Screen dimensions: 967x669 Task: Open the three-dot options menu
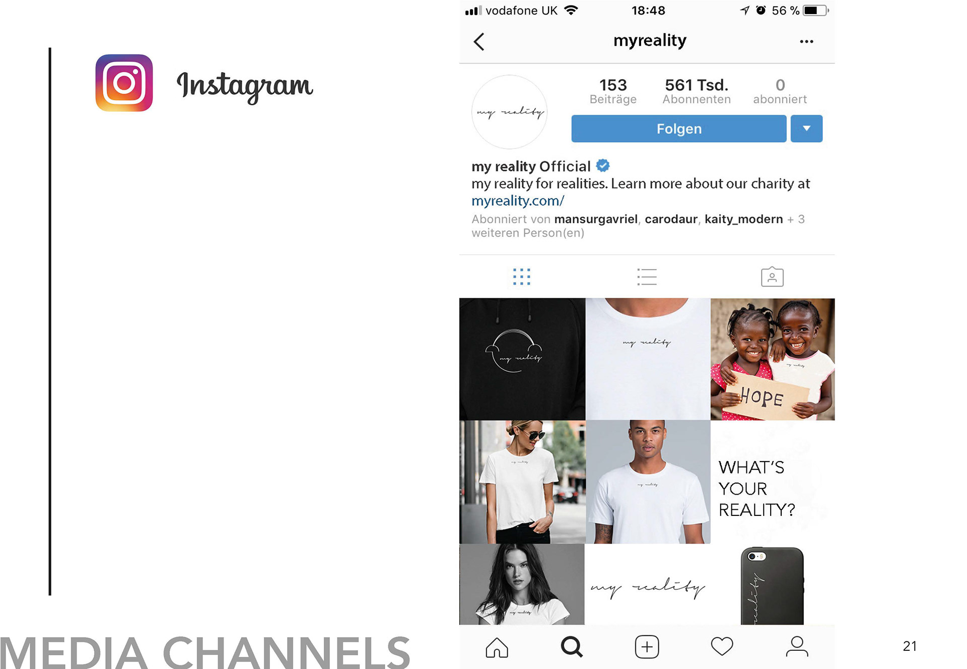coord(806,42)
